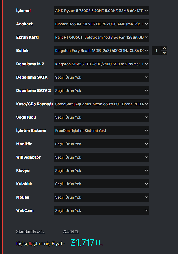Screen dimensions: 178x254
Task: Open the Bellek memory dropdown
Action: (x=101, y=51)
